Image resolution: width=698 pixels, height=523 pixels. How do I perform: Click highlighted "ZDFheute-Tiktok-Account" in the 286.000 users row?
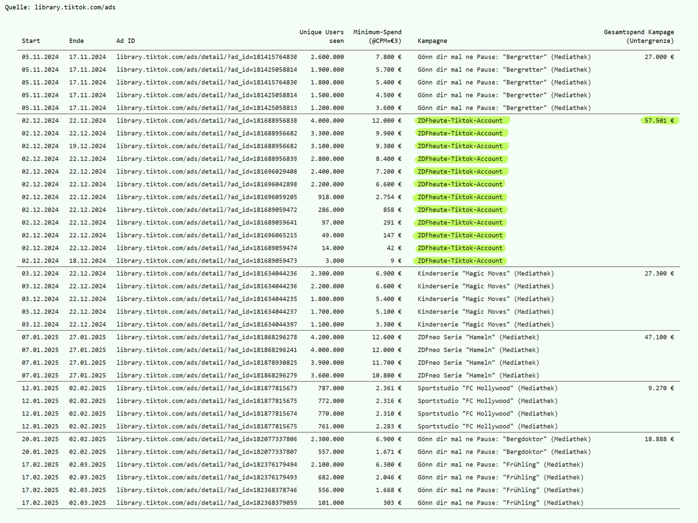click(x=460, y=210)
